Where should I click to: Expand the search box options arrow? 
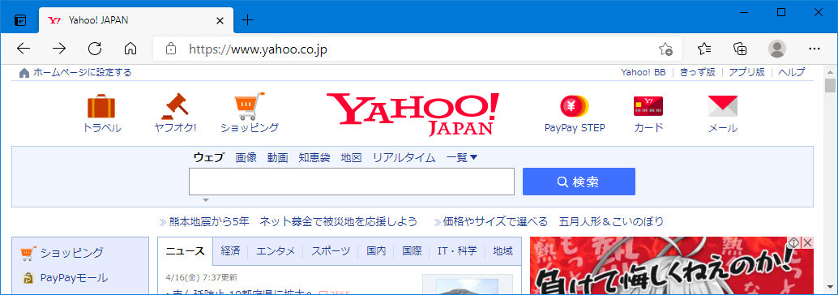206,200
